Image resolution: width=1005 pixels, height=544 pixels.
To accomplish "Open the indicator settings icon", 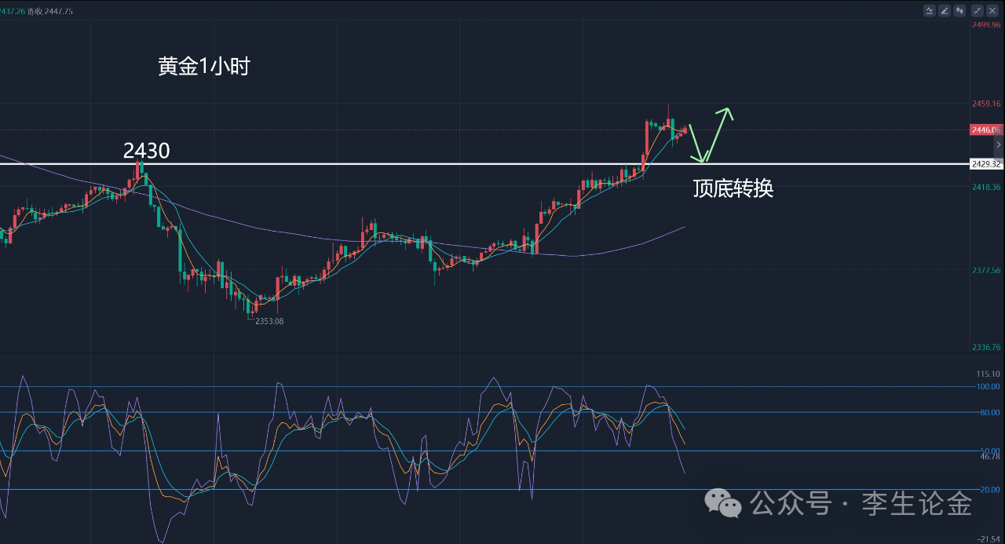I will click(x=930, y=11).
